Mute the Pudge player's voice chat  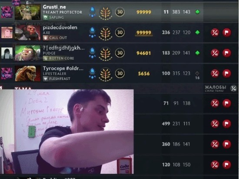215,53
